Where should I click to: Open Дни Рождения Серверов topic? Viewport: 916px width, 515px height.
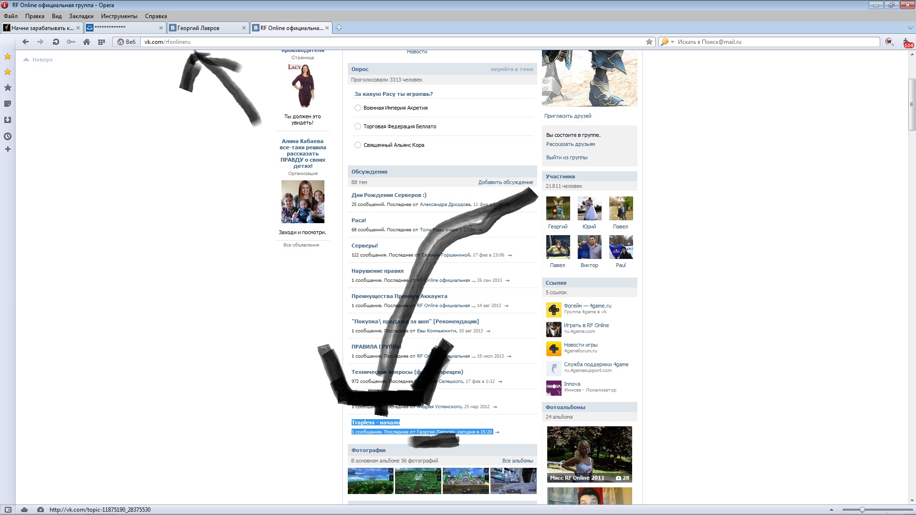tap(389, 195)
